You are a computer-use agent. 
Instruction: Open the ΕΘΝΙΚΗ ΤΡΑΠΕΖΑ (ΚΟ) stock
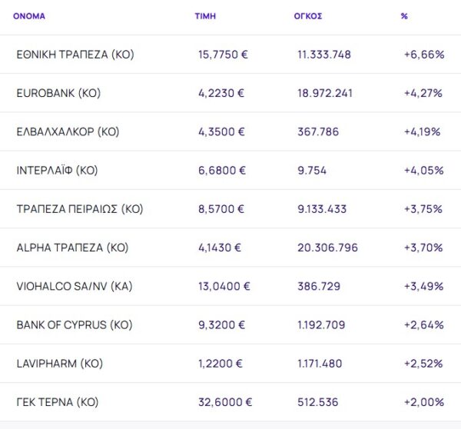(75, 55)
